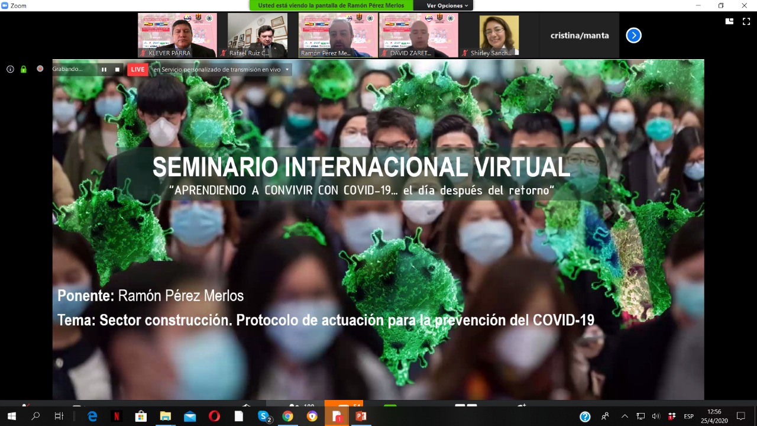
Task: Click the red LIVE badge
Action: [x=138, y=69]
